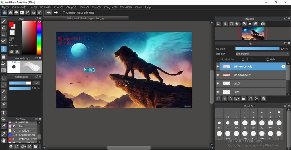Click the red foreground color swatch
This screenshot has height=150, width=291.
point(11,24)
